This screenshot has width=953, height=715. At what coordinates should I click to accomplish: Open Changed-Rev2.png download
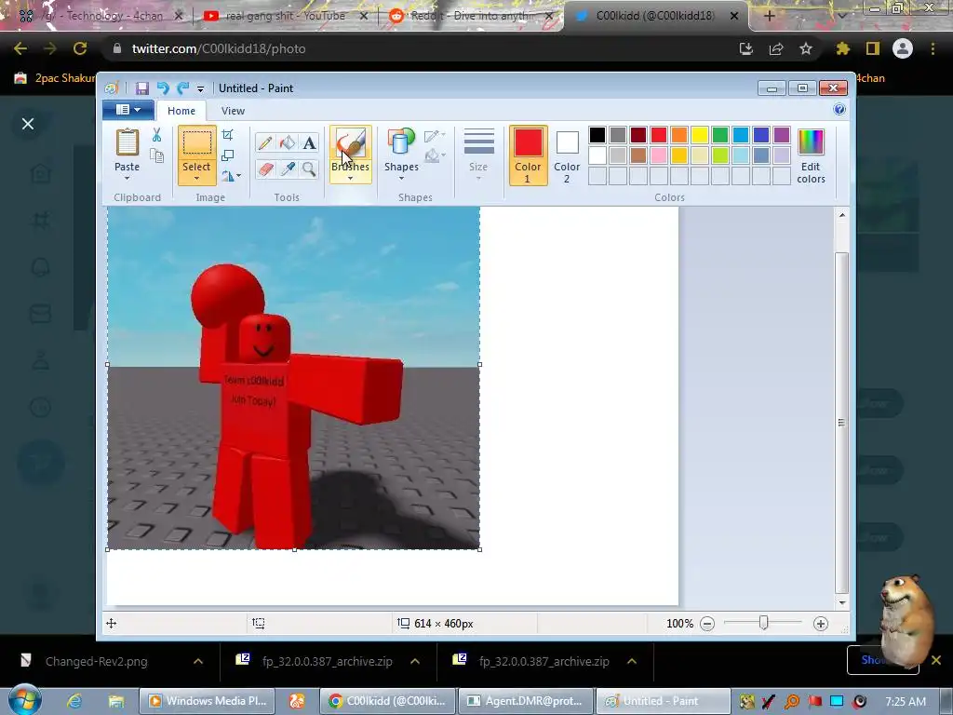(x=96, y=662)
